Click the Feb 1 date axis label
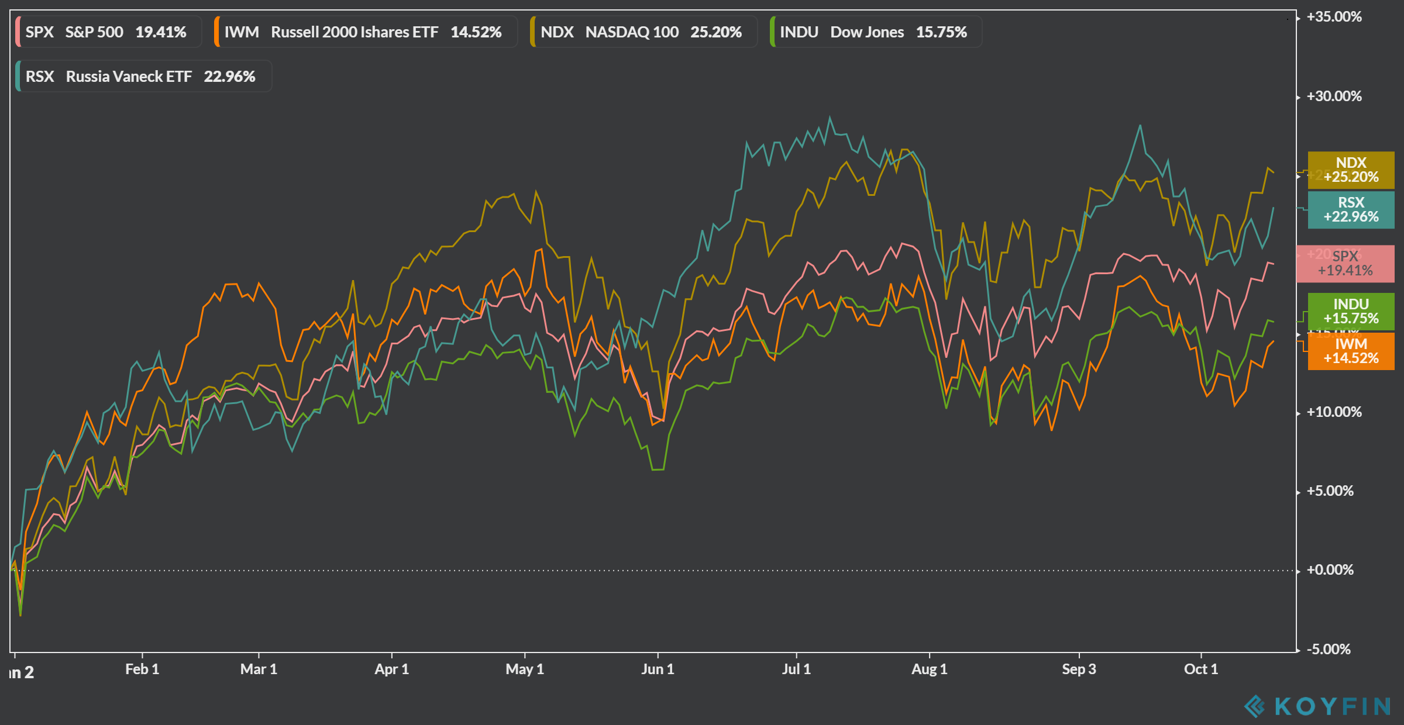This screenshot has width=1404, height=725. [142, 669]
